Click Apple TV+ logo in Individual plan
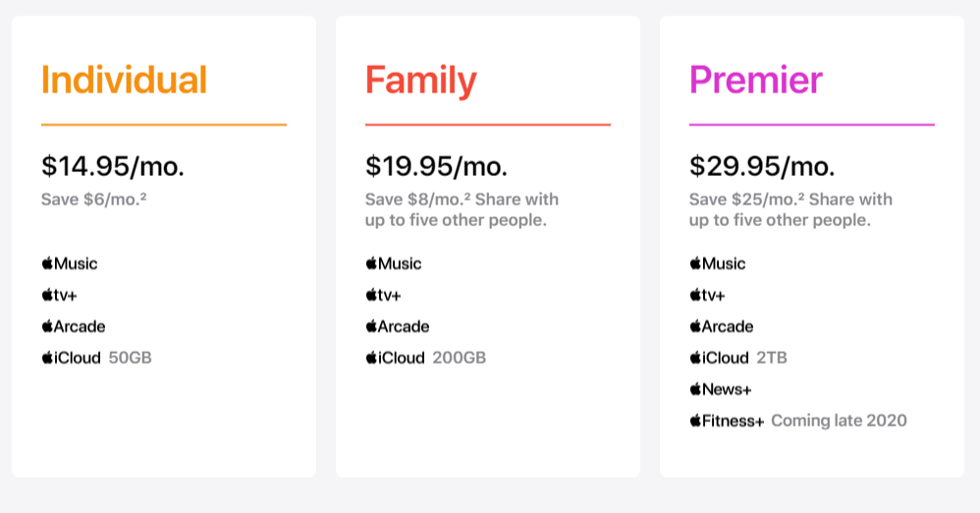The height and width of the screenshot is (513, 980). click(59, 295)
